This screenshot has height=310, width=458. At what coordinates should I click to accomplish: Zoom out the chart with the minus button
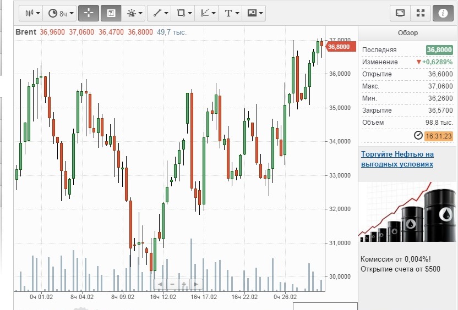[172, 284]
